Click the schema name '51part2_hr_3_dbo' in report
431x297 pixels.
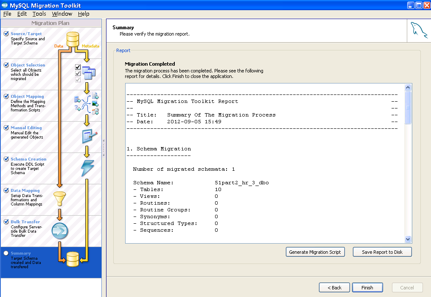click(x=242, y=183)
